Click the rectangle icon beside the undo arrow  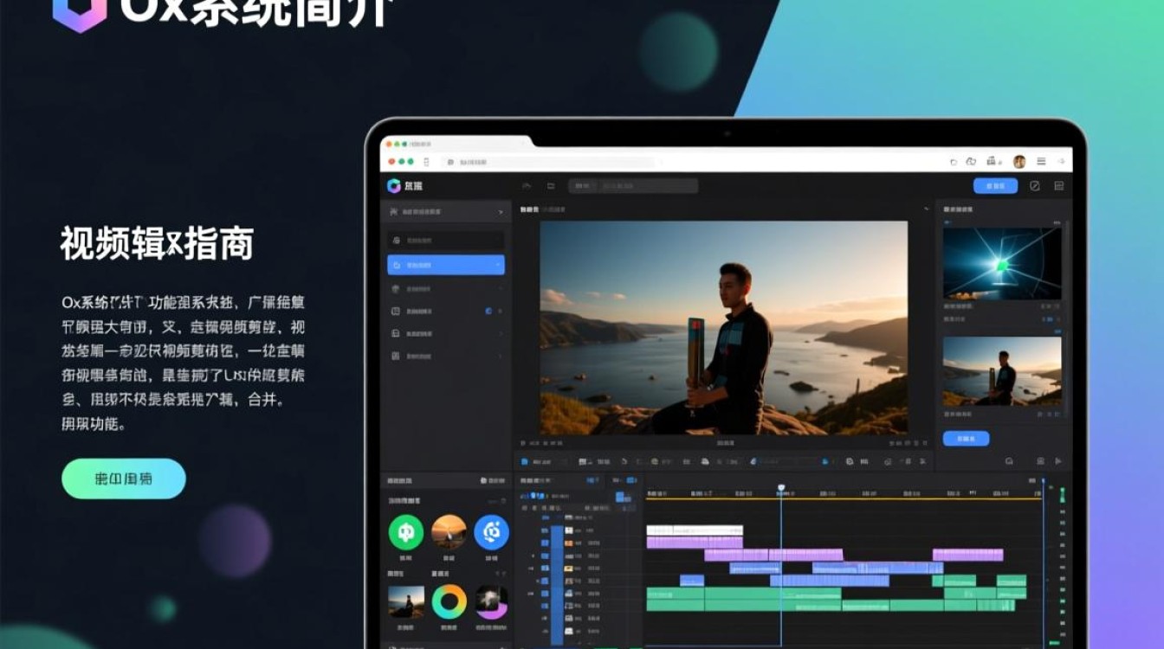(551, 186)
